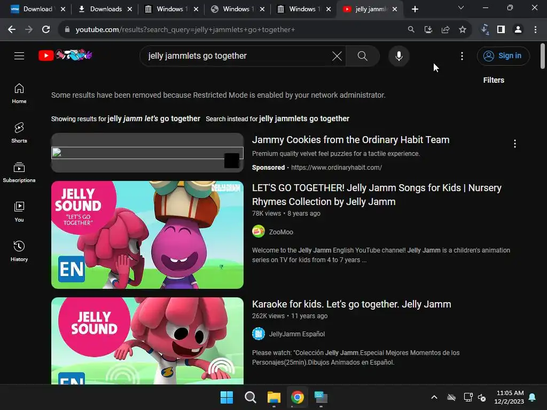Click the browser address bar URL
This screenshot has height=410, width=547.
[185, 30]
